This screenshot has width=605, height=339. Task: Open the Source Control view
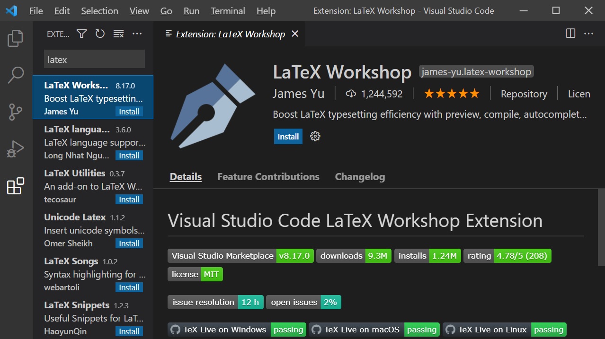pyautogui.click(x=16, y=112)
